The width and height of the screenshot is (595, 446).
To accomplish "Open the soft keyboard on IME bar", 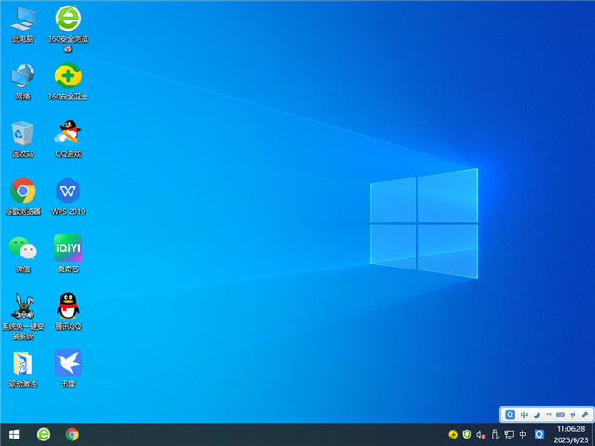I will click(561, 414).
